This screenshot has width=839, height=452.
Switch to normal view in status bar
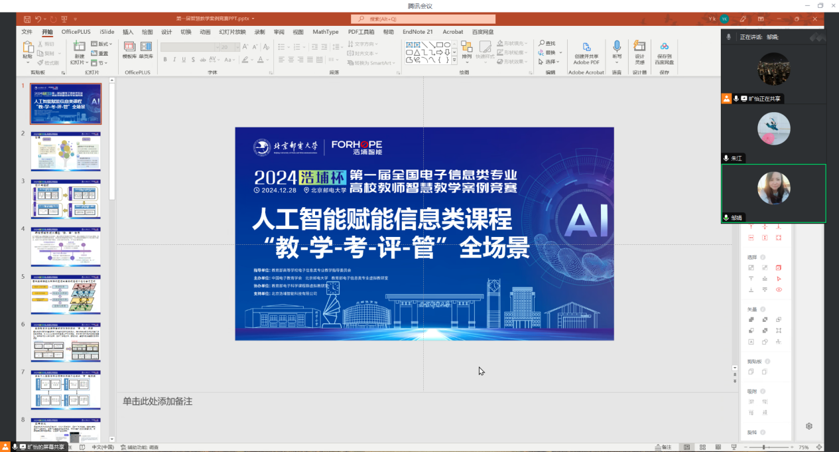686,447
